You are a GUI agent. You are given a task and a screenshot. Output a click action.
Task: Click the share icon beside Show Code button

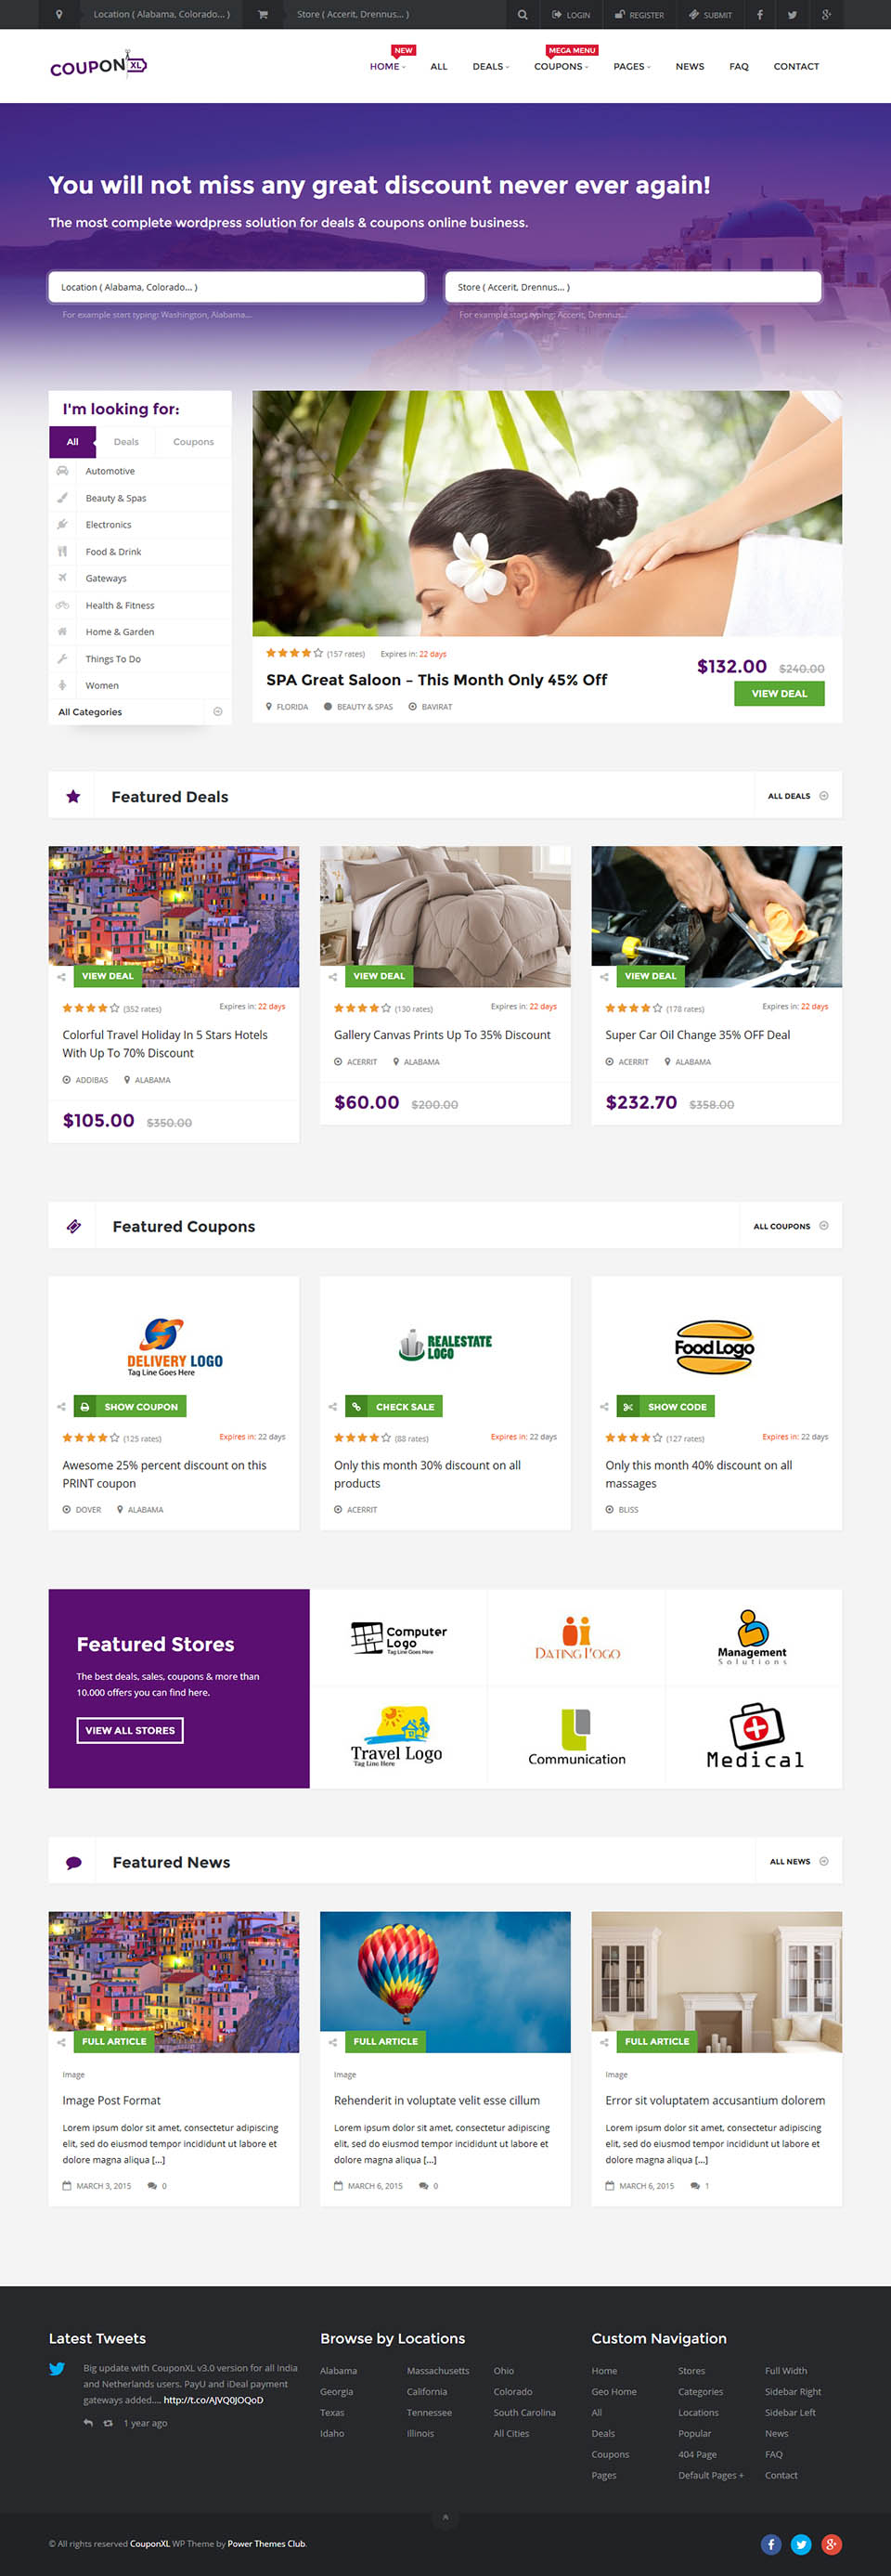[x=604, y=1406]
